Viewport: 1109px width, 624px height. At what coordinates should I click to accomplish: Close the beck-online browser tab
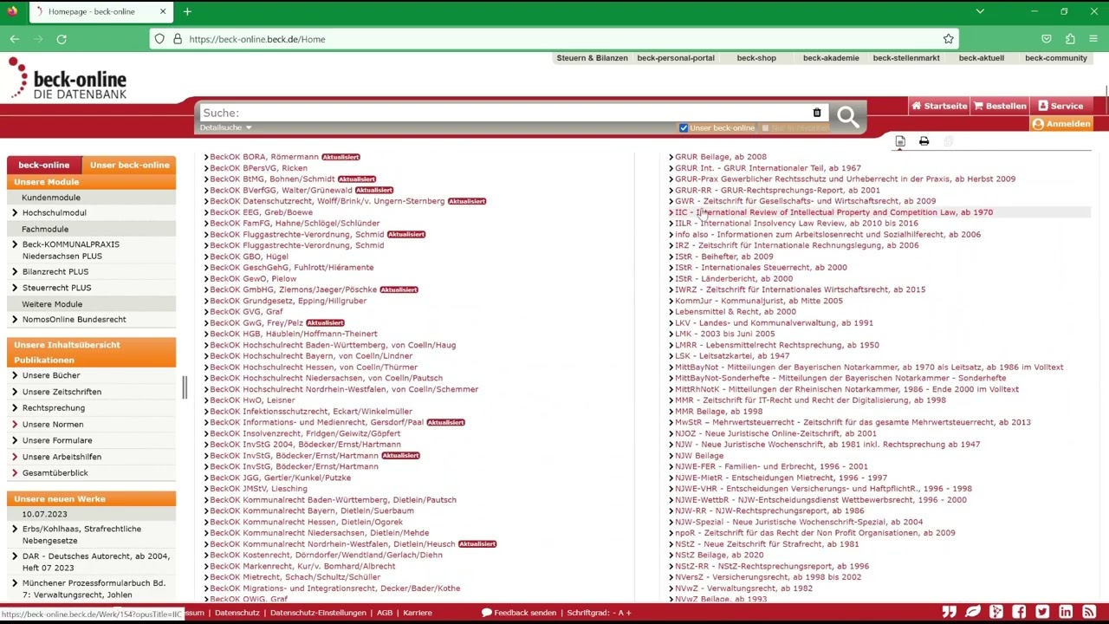pos(163,12)
